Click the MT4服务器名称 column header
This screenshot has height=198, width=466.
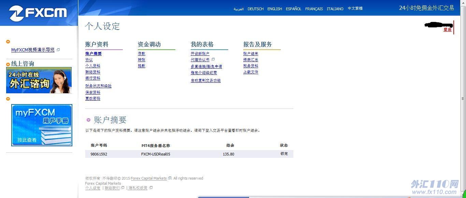(156, 146)
